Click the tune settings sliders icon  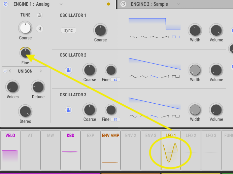pos(40,15)
